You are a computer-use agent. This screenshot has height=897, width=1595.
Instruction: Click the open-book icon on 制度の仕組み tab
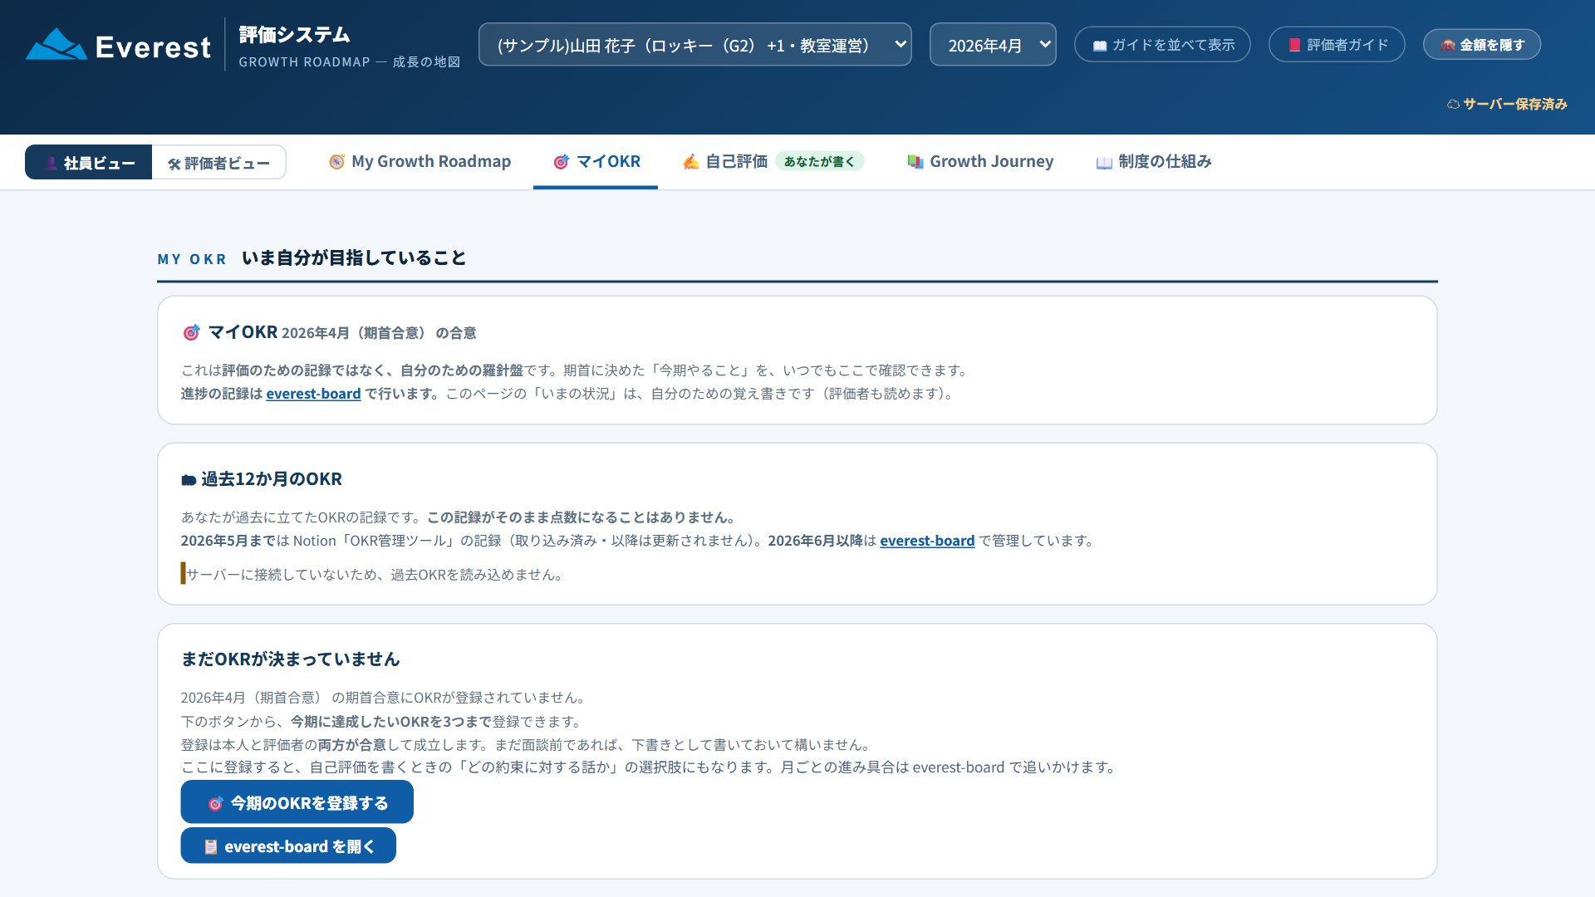click(x=1104, y=163)
